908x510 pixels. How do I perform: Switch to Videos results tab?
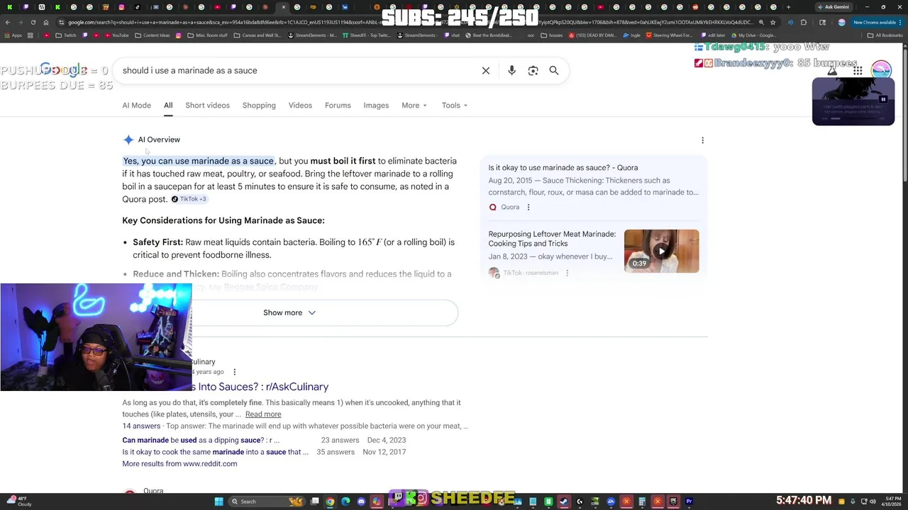300,106
